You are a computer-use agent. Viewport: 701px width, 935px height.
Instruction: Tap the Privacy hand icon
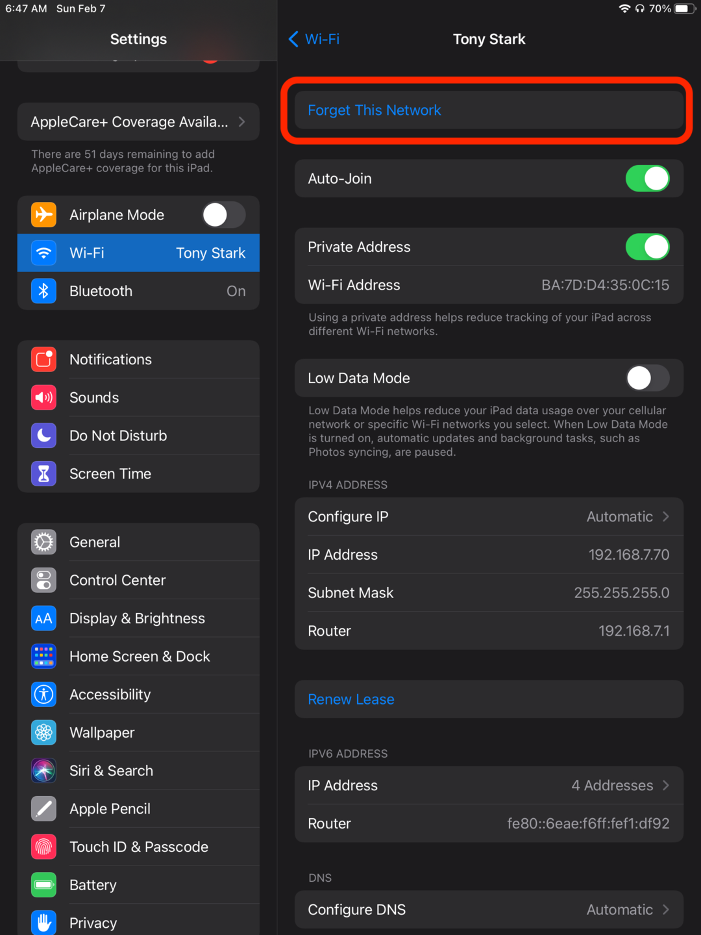click(43, 923)
